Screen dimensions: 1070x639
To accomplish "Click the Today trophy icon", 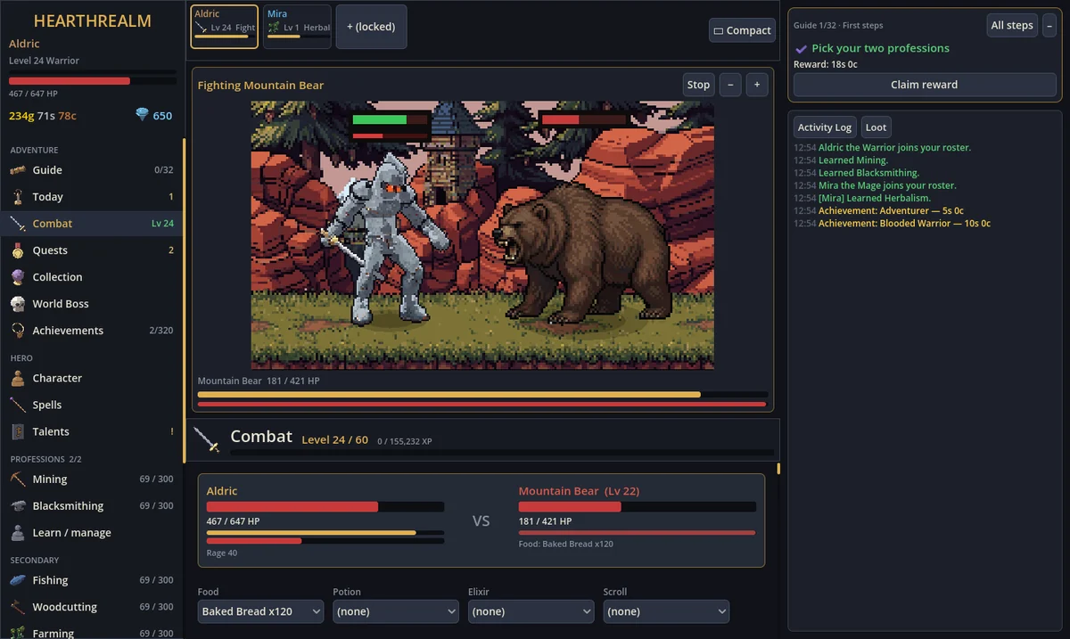I will [x=18, y=197].
